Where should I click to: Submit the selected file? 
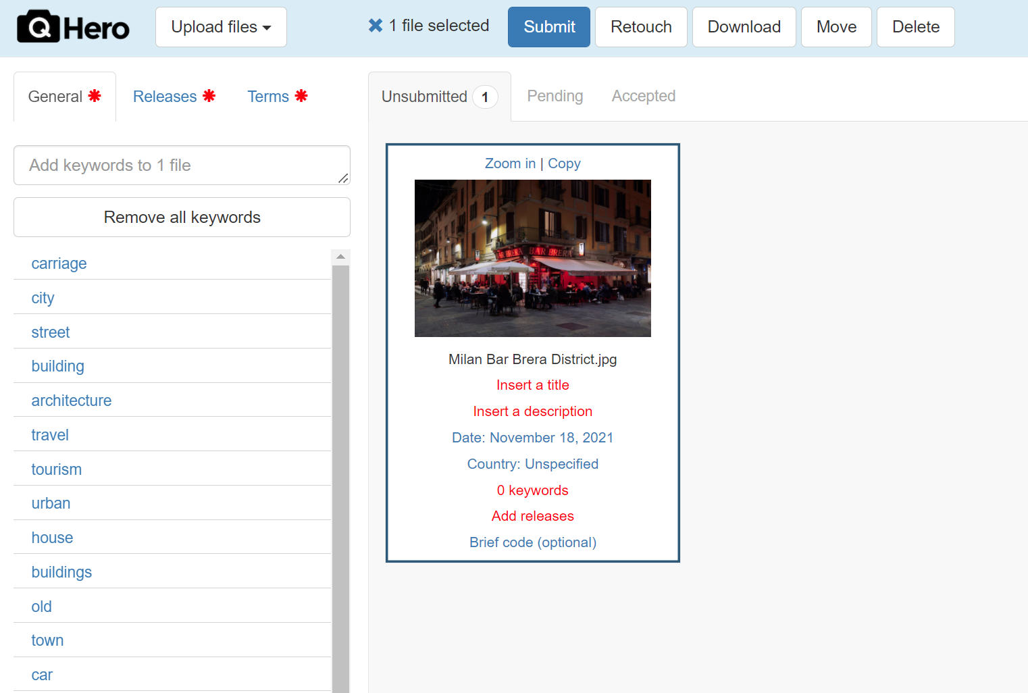tap(548, 27)
